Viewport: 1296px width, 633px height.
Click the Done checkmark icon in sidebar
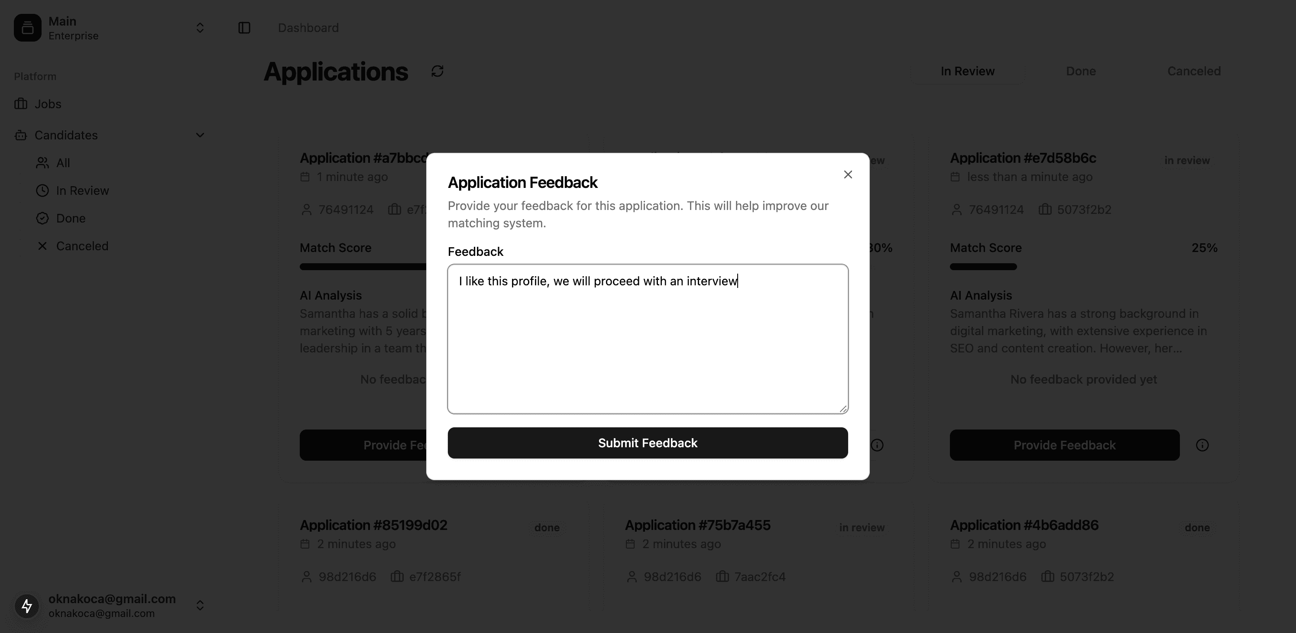pos(42,218)
